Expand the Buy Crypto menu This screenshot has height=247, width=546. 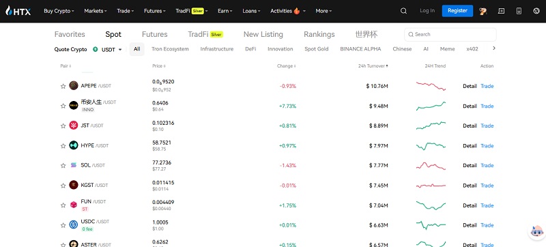59,11
